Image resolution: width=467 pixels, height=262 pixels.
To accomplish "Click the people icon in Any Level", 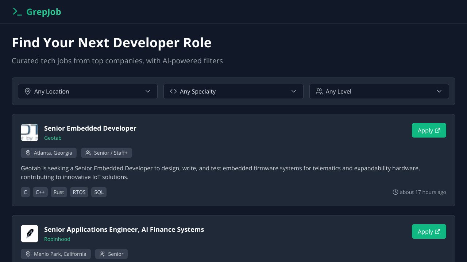I will (x=319, y=91).
